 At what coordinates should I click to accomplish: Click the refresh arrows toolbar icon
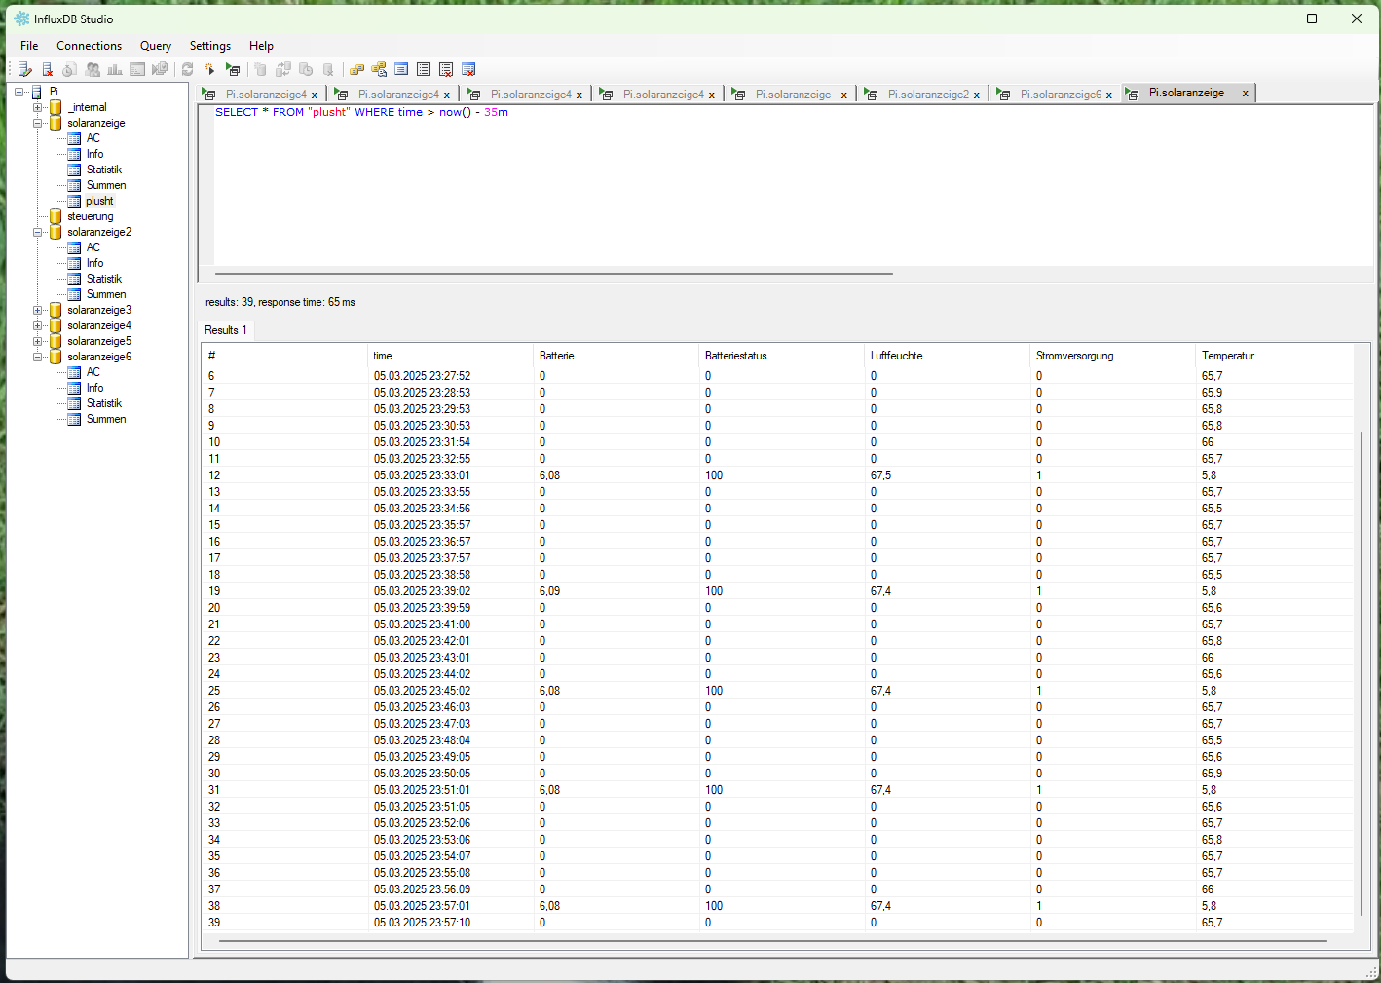point(187,69)
